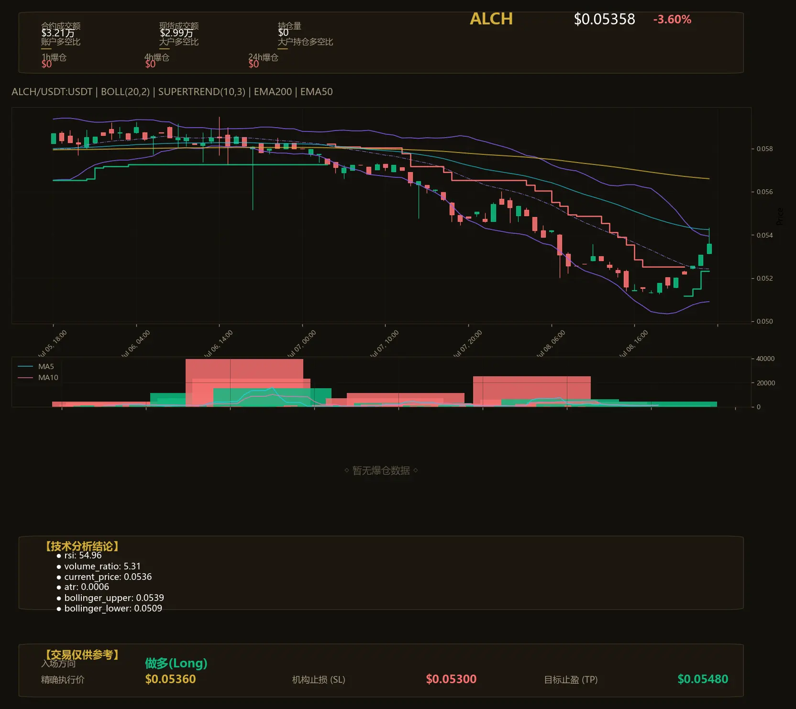Click the 大户持仓多空比 label
The image size is (796, 709).
coord(305,42)
